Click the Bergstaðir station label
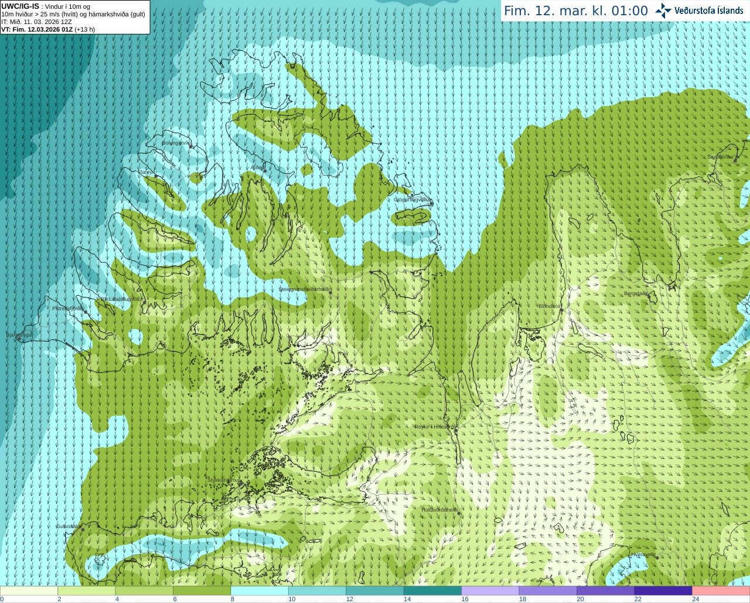 636,293
